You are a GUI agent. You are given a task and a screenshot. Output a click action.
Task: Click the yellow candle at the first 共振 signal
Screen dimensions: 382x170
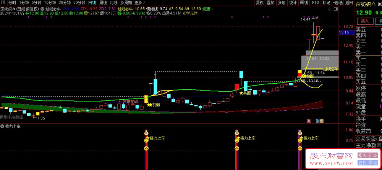click(146, 99)
